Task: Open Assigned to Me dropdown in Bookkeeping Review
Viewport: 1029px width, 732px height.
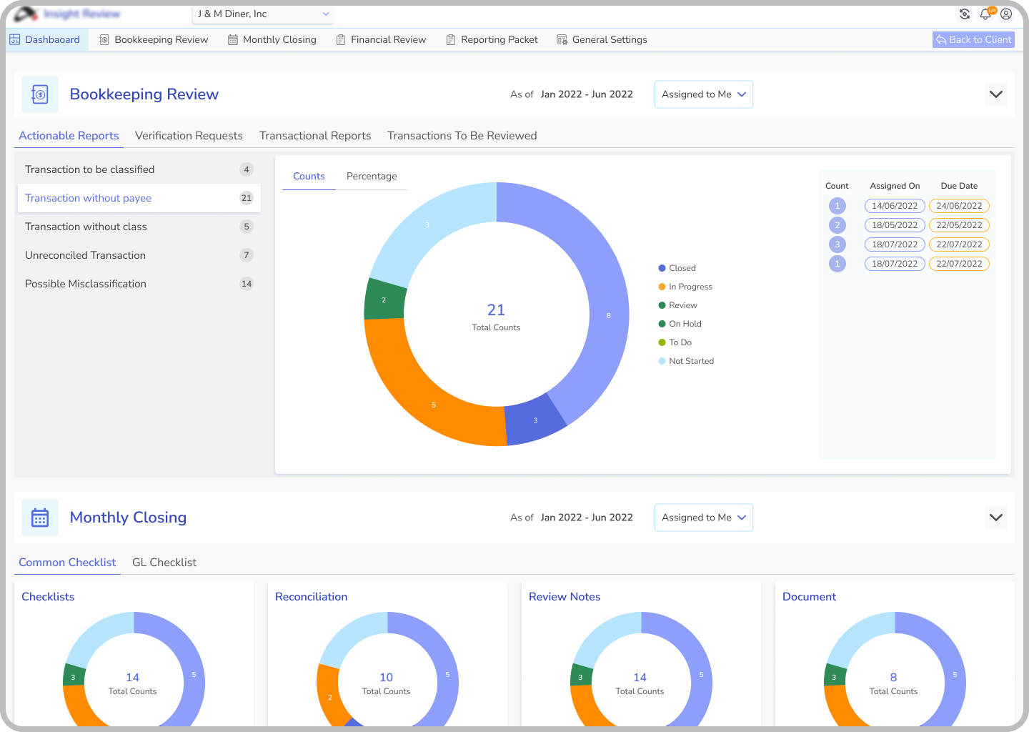Action: [x=703, y=94]
